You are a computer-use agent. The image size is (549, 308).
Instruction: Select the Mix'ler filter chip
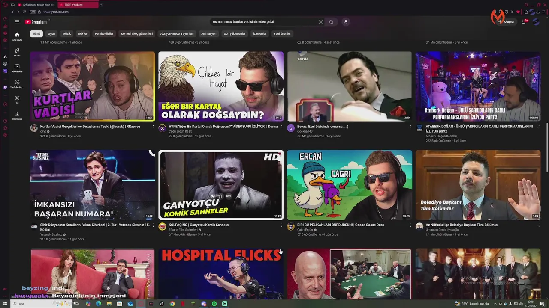point(83,34)
